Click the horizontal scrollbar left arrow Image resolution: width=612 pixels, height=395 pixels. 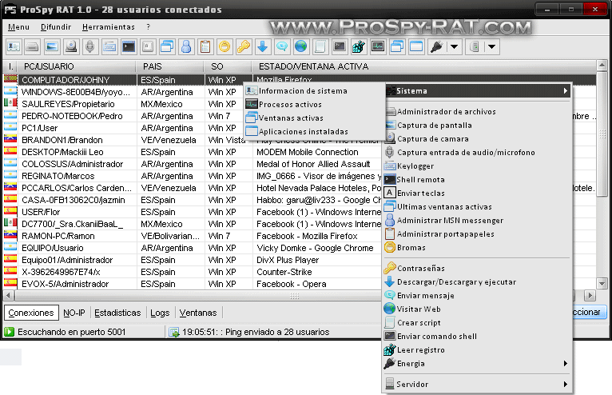point(8,296)
